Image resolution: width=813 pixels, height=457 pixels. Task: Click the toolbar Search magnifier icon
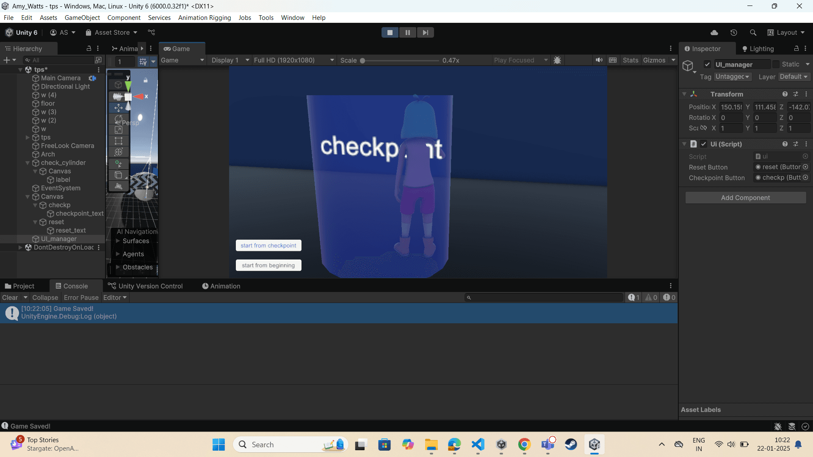[x=753, y=33]
